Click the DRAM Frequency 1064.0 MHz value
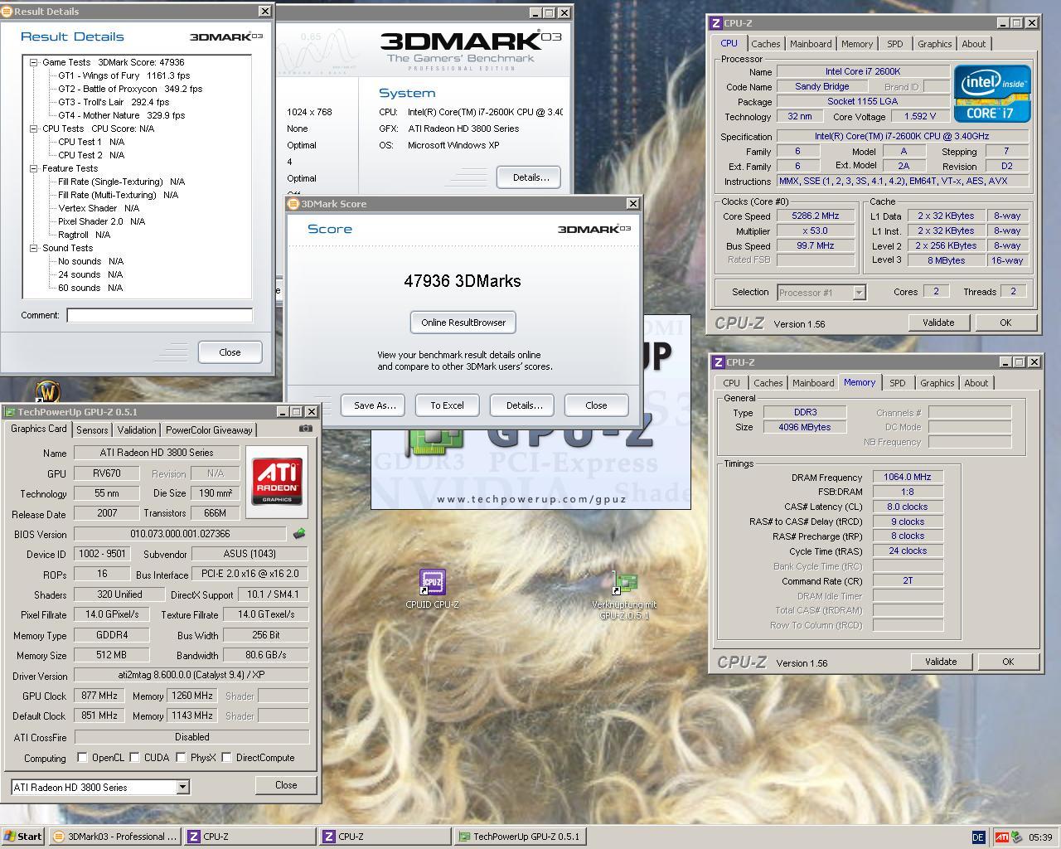This screenshot has height=849, width=1061. pos(908,477)
